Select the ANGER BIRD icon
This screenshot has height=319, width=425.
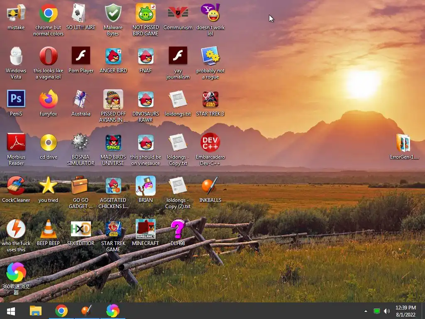click(113, 56)
